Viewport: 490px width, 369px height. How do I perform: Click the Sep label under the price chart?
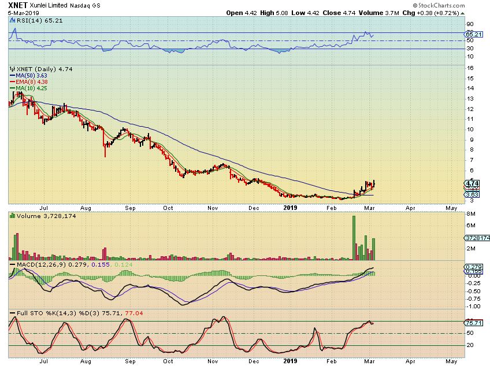[130, 208]
